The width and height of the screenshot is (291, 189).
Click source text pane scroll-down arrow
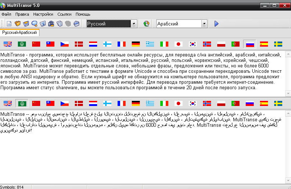pyautogui.click(x=288, y=93)
